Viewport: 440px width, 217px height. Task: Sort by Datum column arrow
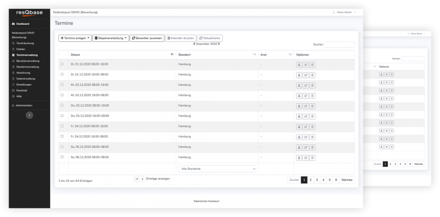(x=172, y=55)
